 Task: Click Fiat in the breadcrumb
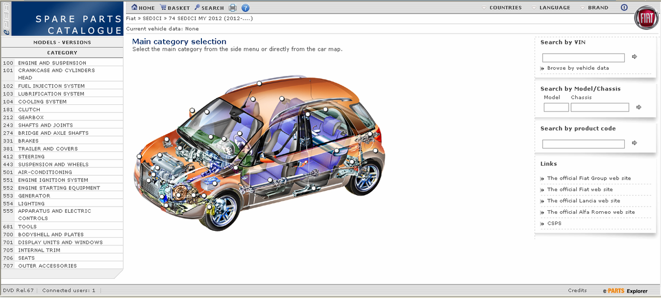pos(131,19)
